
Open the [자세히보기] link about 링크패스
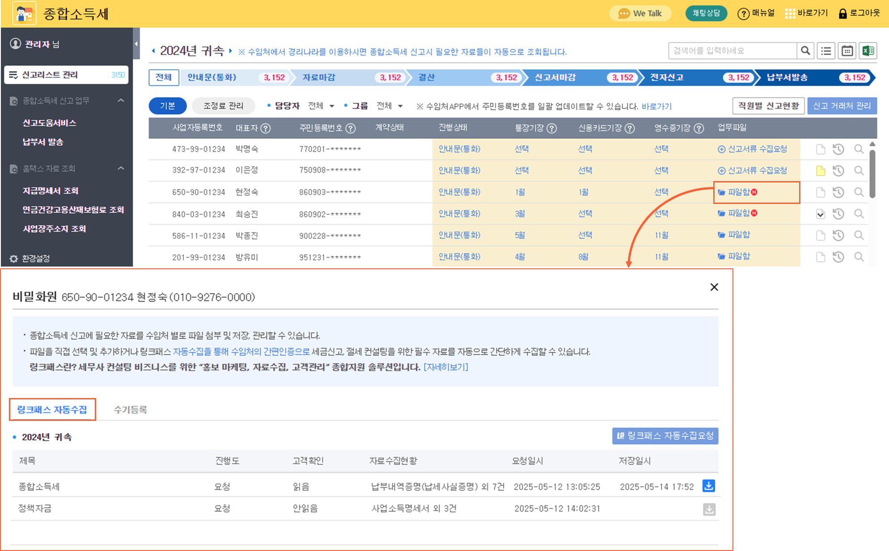446,367
